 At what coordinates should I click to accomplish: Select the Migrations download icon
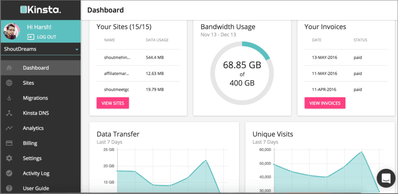pos(9,98)
